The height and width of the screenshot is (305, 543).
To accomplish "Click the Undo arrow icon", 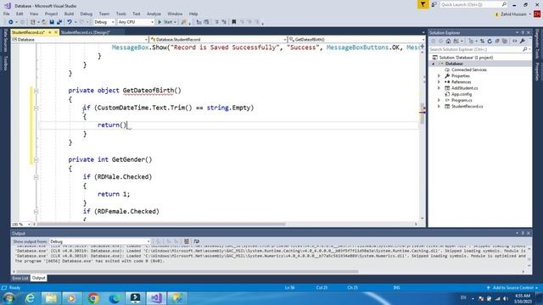I will (x=70, y=22).
